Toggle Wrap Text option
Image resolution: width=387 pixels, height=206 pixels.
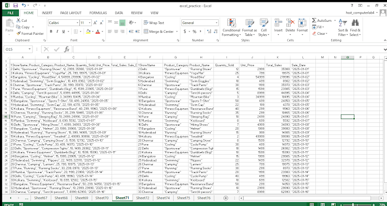[154, 23]
